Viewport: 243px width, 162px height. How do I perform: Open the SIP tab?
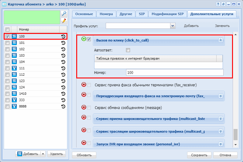[142, 14]
